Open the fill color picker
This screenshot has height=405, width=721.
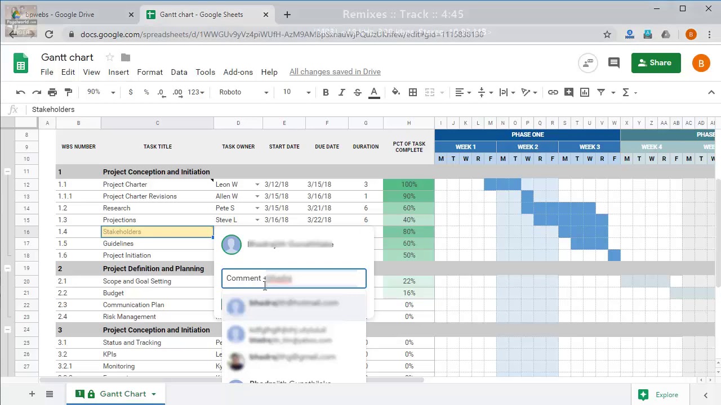(x=396, y=92)
